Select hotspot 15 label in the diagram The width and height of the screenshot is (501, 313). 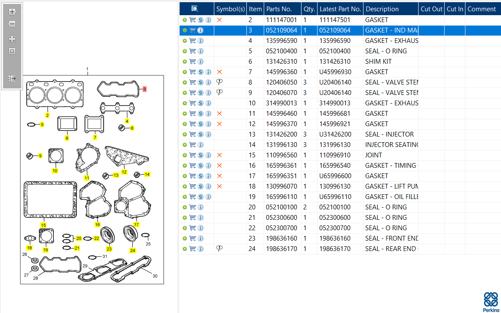[x=43, y=225]
